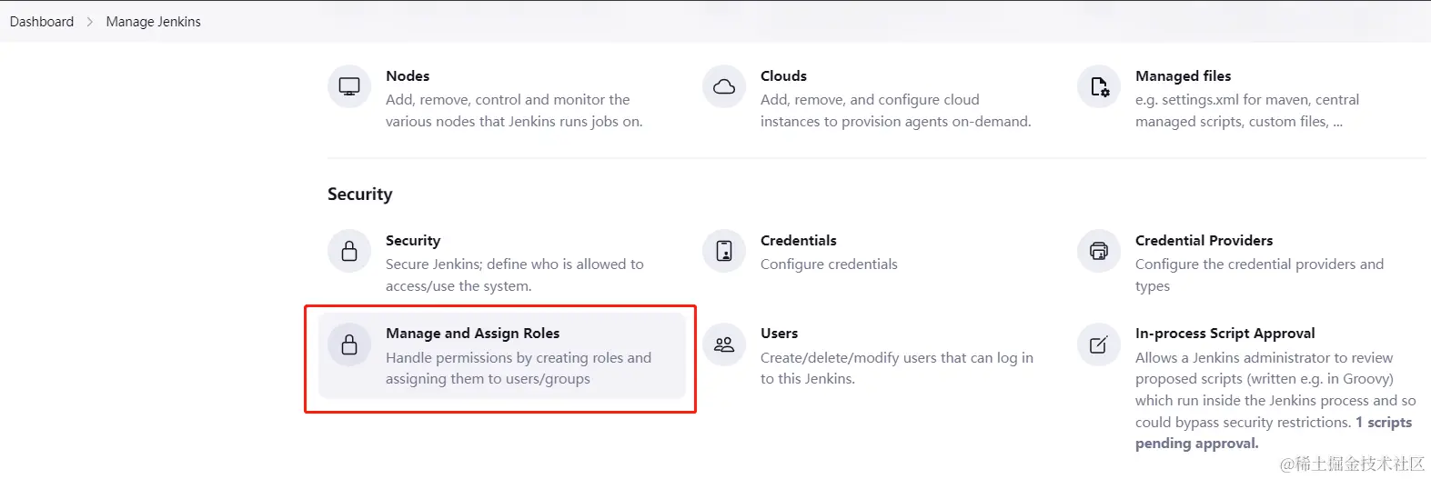Click 'Add, remove, and configure cloud' description
Image resolution: width=1431 pixels, height=479 pixels.
(x=896, y=110)
